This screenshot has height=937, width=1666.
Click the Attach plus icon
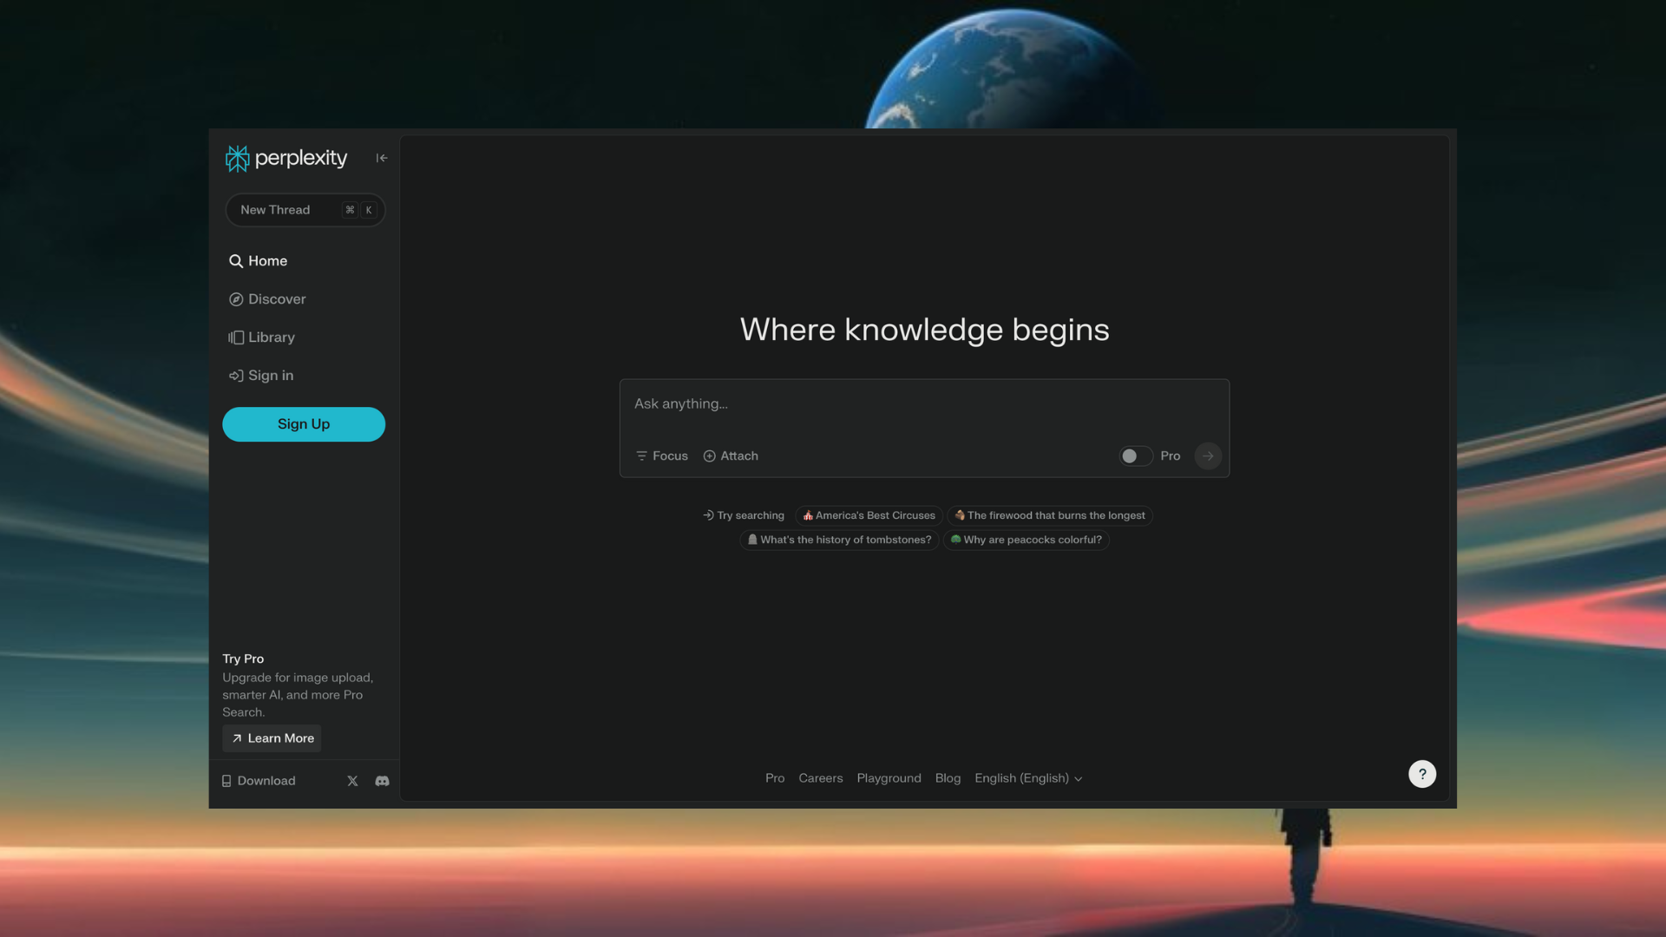pos(709,456)
